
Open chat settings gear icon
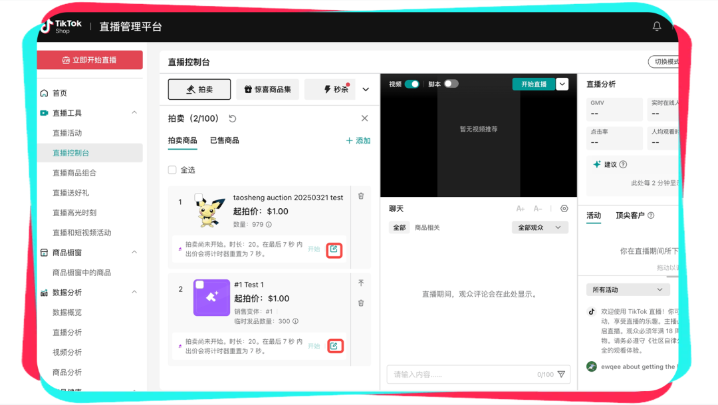(564, 209)
